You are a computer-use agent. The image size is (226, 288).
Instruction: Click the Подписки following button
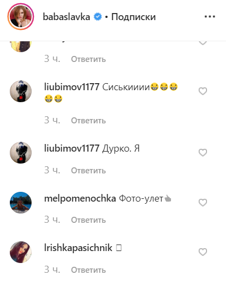[x=133, y=17]
